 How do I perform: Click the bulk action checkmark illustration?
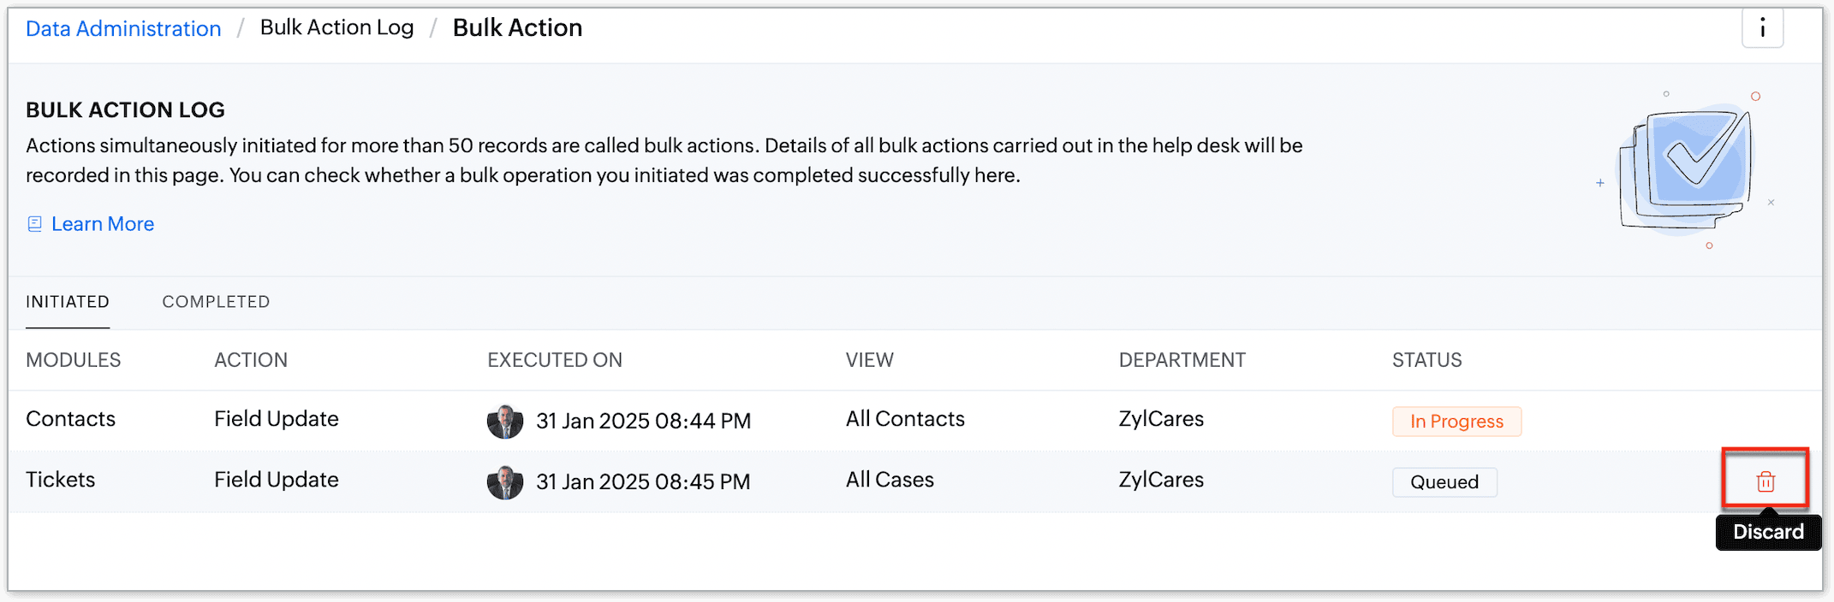[1684, 169]
